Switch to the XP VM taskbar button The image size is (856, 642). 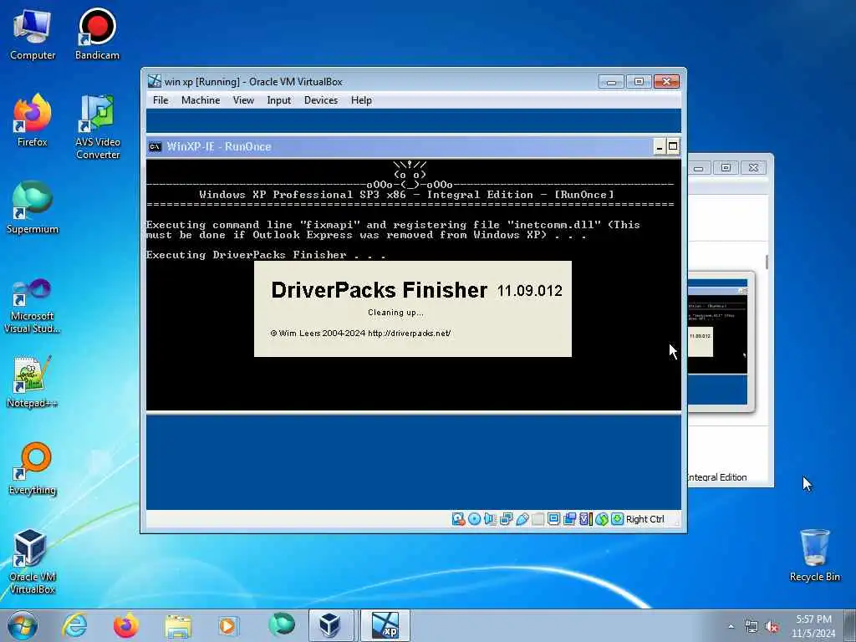tap(385, 625)
